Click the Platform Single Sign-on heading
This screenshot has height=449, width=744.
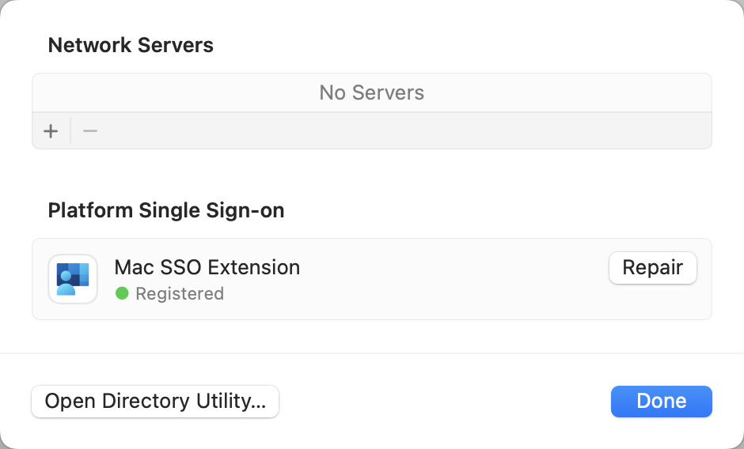166,210
